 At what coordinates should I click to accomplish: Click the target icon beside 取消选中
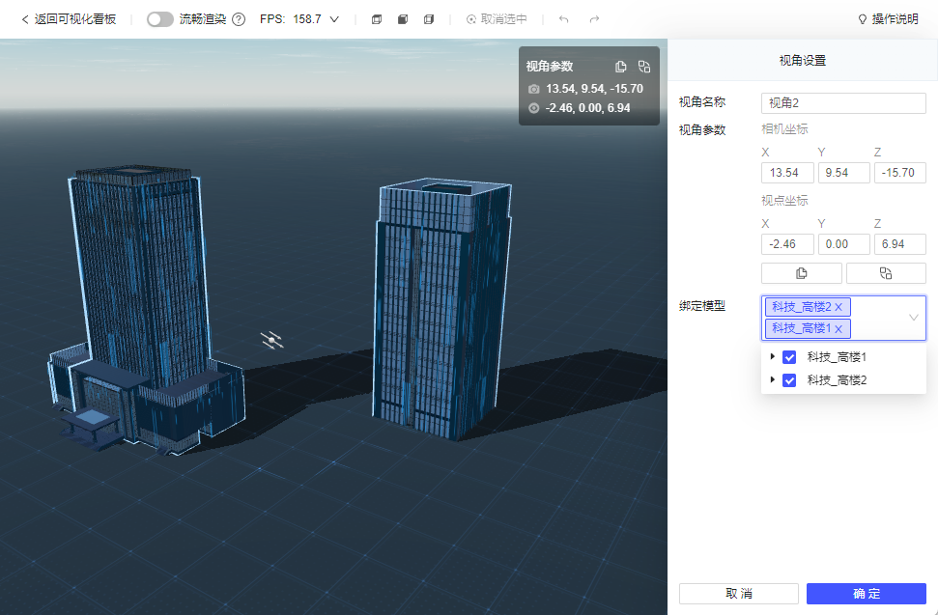(x=471, y=19)
